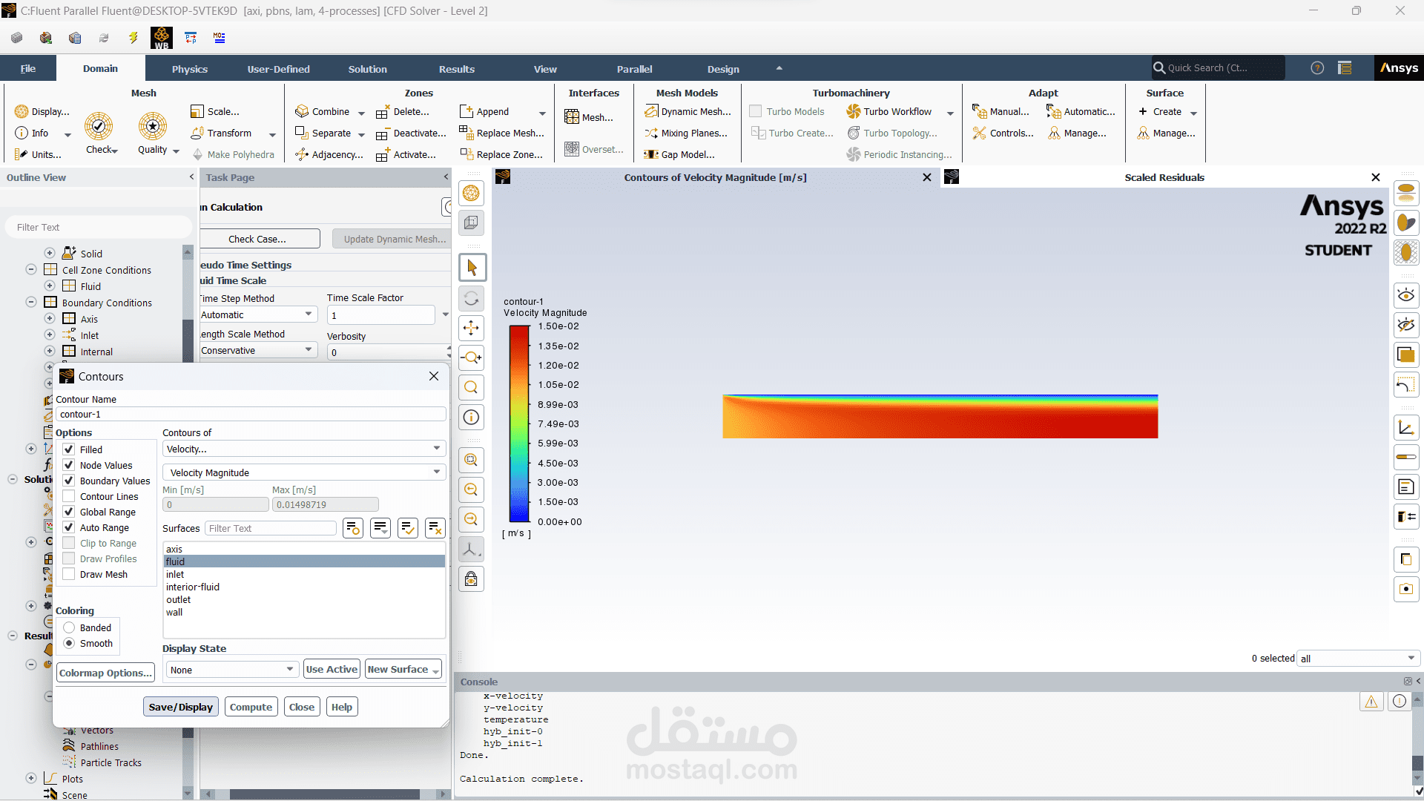
Task: Switch to the Physics ribbon tab
Action: click(x=190, y=69)
